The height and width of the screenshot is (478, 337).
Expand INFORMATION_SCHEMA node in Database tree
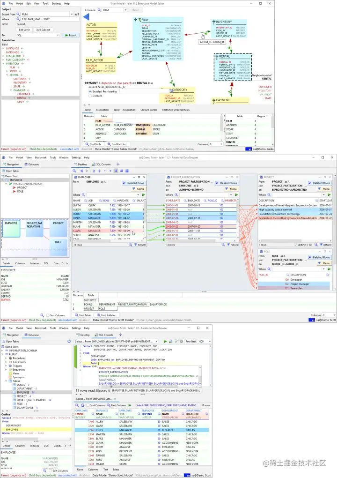(x=3, y=351)
